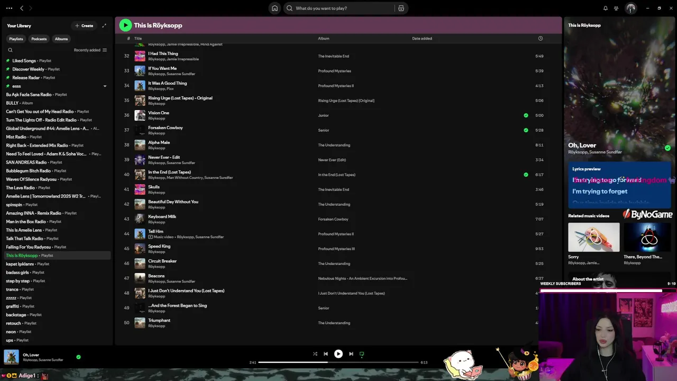Seek in the playback progress bar

[x=338, y=362]
